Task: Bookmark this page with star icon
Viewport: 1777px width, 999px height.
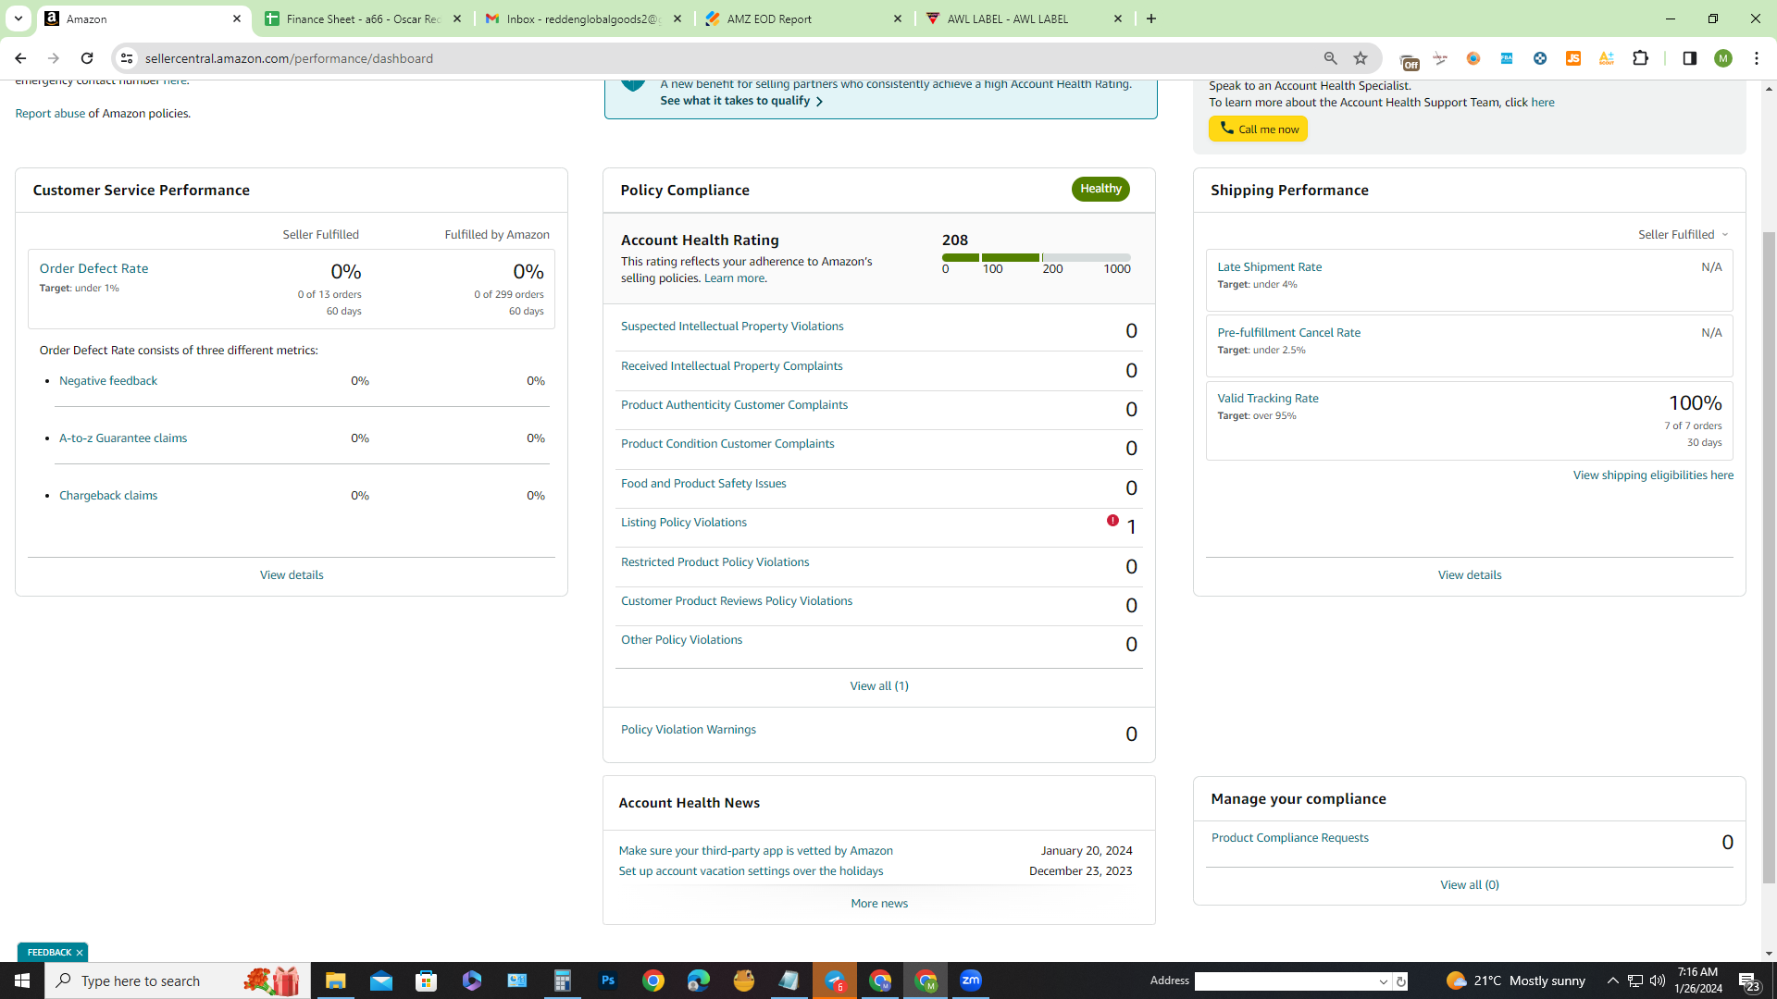Action: click(1361, 58)
